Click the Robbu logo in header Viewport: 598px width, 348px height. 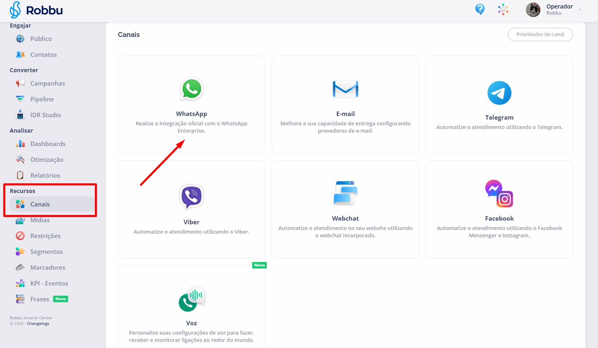(36, 10)
